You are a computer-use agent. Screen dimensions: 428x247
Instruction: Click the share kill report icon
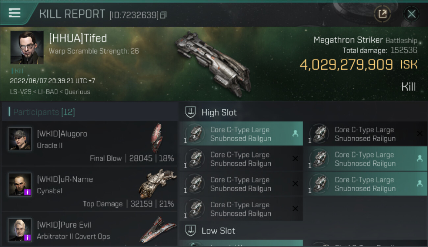tap(382, 14)
